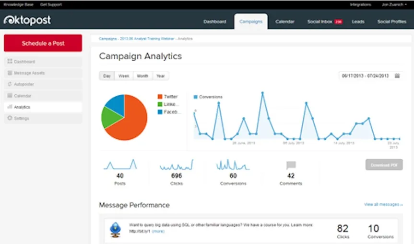
Task: Switch chart to Month view
Action: coord(142,76)
